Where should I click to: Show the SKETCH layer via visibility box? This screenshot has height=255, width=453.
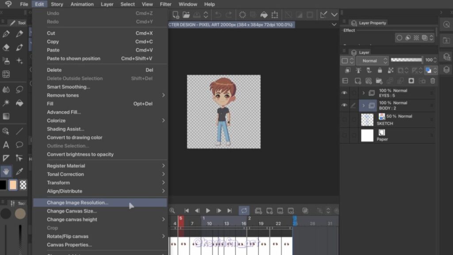(345, 120)
